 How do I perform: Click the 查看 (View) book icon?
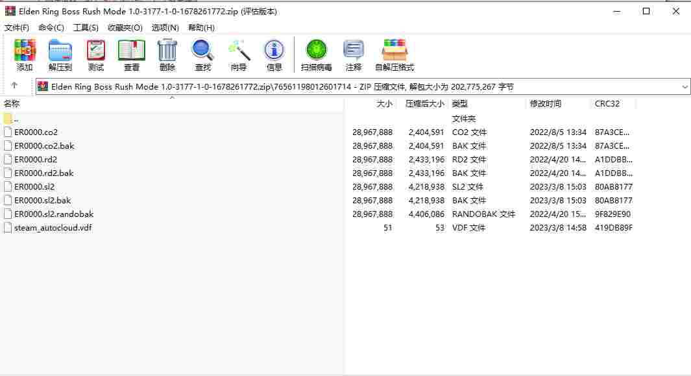[131, 50]
